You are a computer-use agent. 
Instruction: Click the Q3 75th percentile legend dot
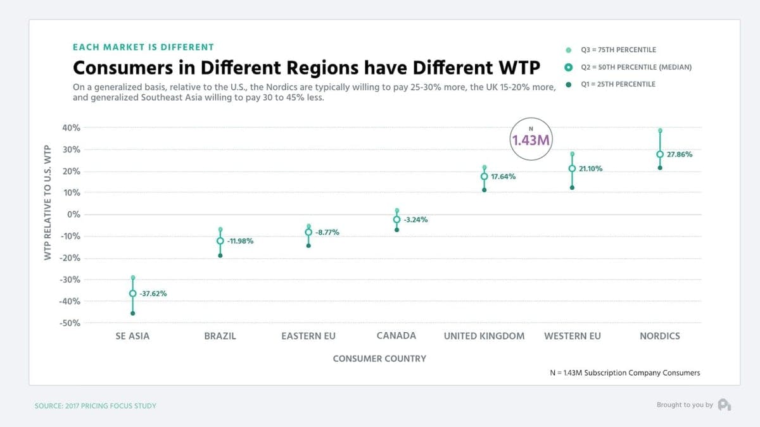point(569,50)
